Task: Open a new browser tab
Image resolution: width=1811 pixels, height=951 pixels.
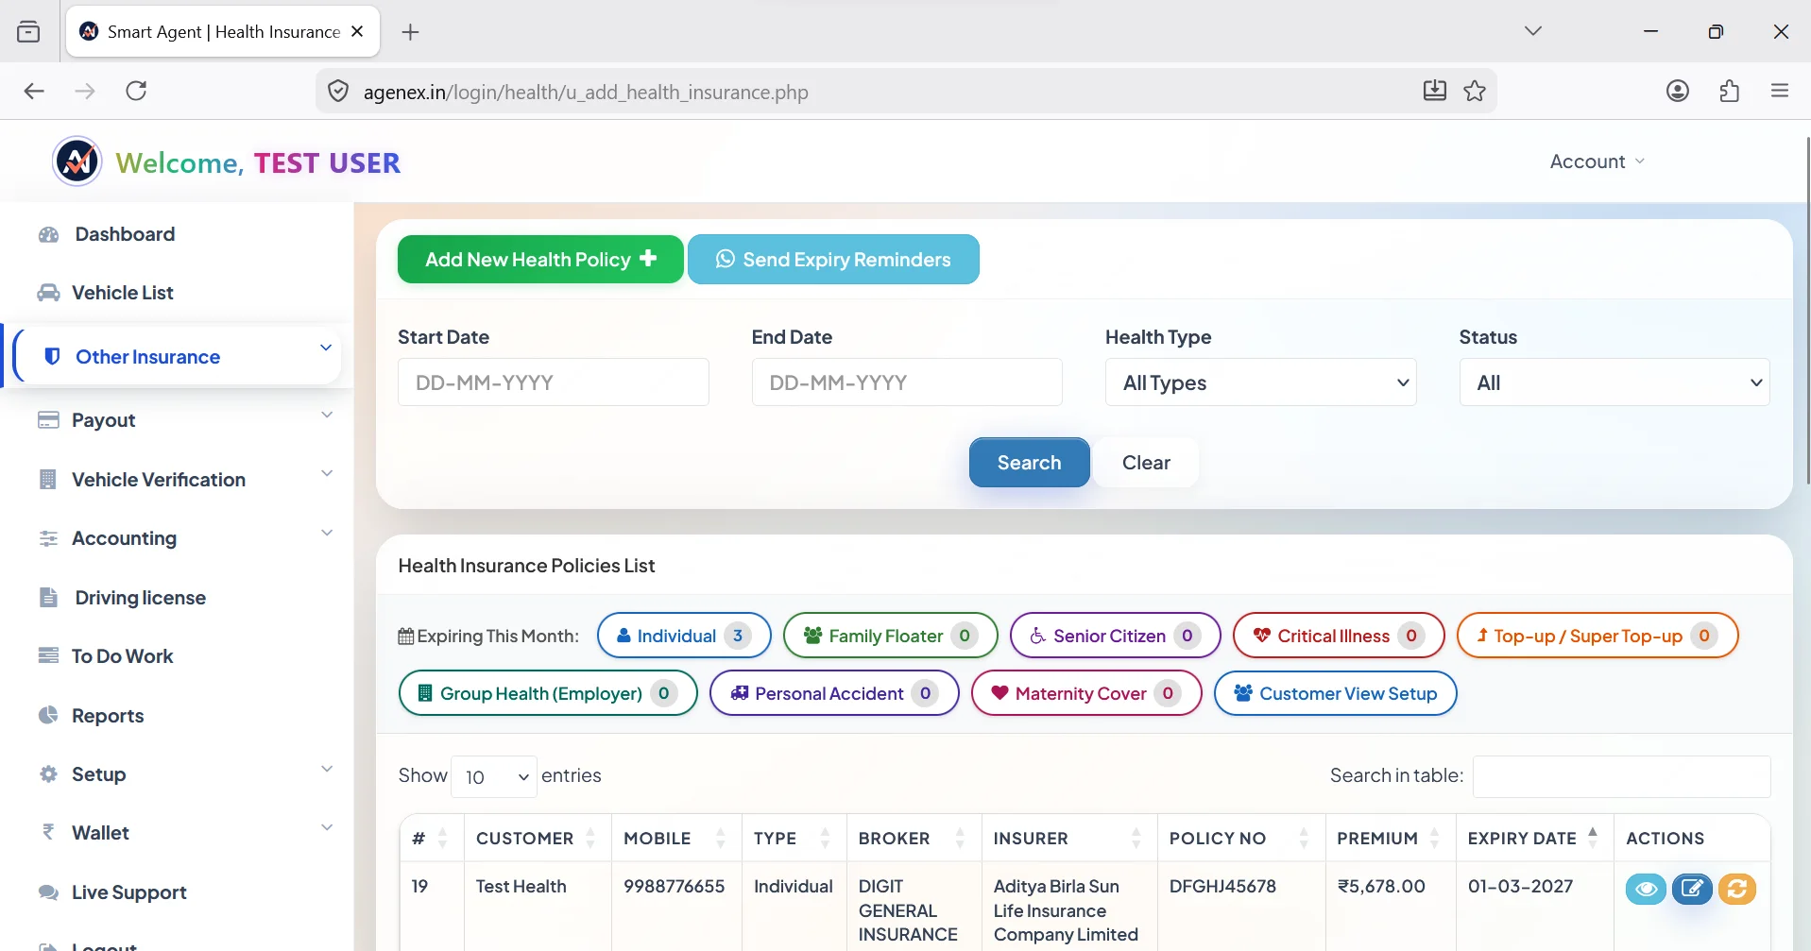Action: 410,32
